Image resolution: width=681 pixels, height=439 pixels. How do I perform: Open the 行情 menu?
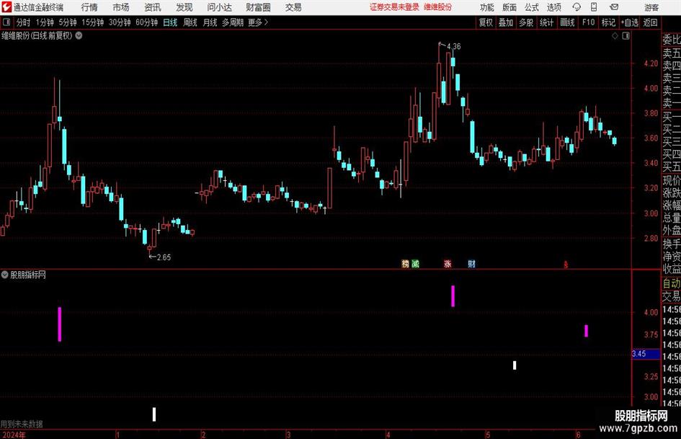coord(89,7)
